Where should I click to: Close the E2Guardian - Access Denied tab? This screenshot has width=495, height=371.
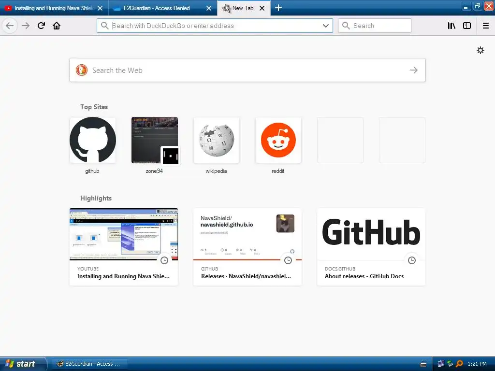209,8
